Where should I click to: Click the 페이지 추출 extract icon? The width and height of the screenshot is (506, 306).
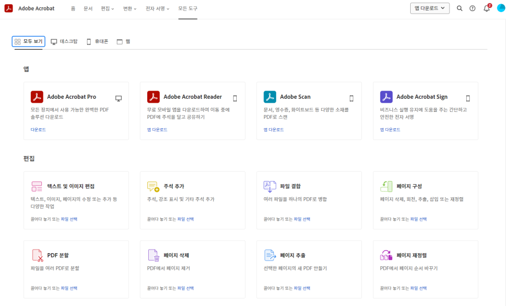click(270, 255)
